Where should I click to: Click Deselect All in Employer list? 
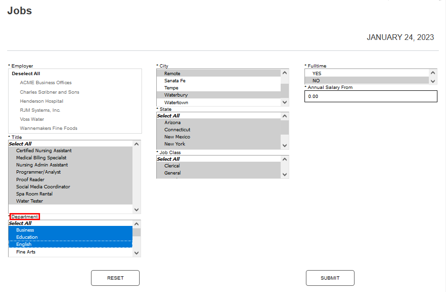(26, 74)
